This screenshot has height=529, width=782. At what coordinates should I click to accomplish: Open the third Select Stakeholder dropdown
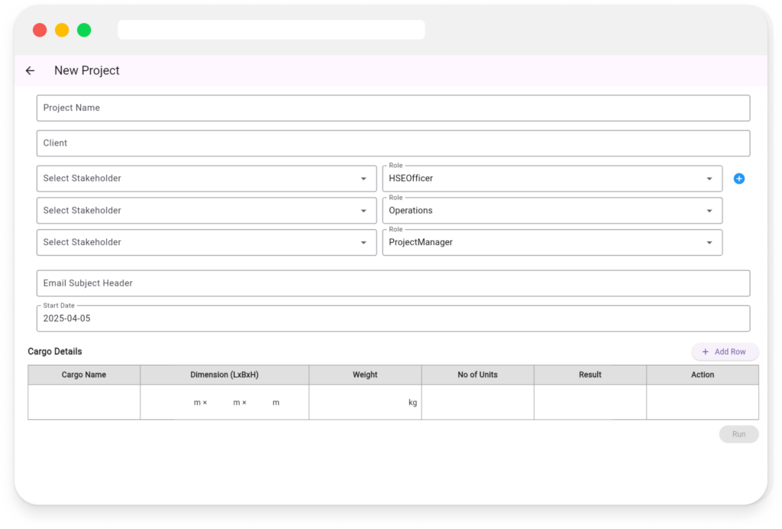pos(206,243)
